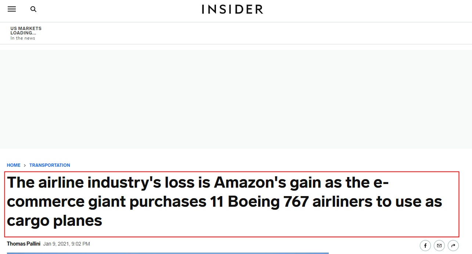472x254 pixels.
Task: Click the US MARKETS label
Action: 26,28
